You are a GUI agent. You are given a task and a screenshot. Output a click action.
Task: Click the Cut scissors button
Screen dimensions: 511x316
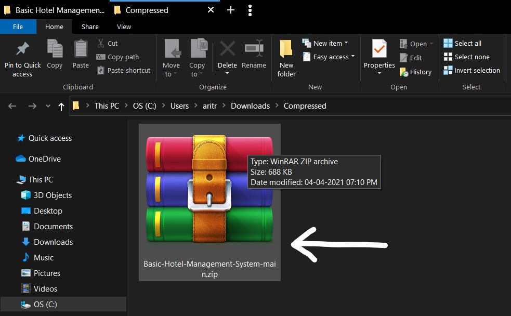[108, 43]
